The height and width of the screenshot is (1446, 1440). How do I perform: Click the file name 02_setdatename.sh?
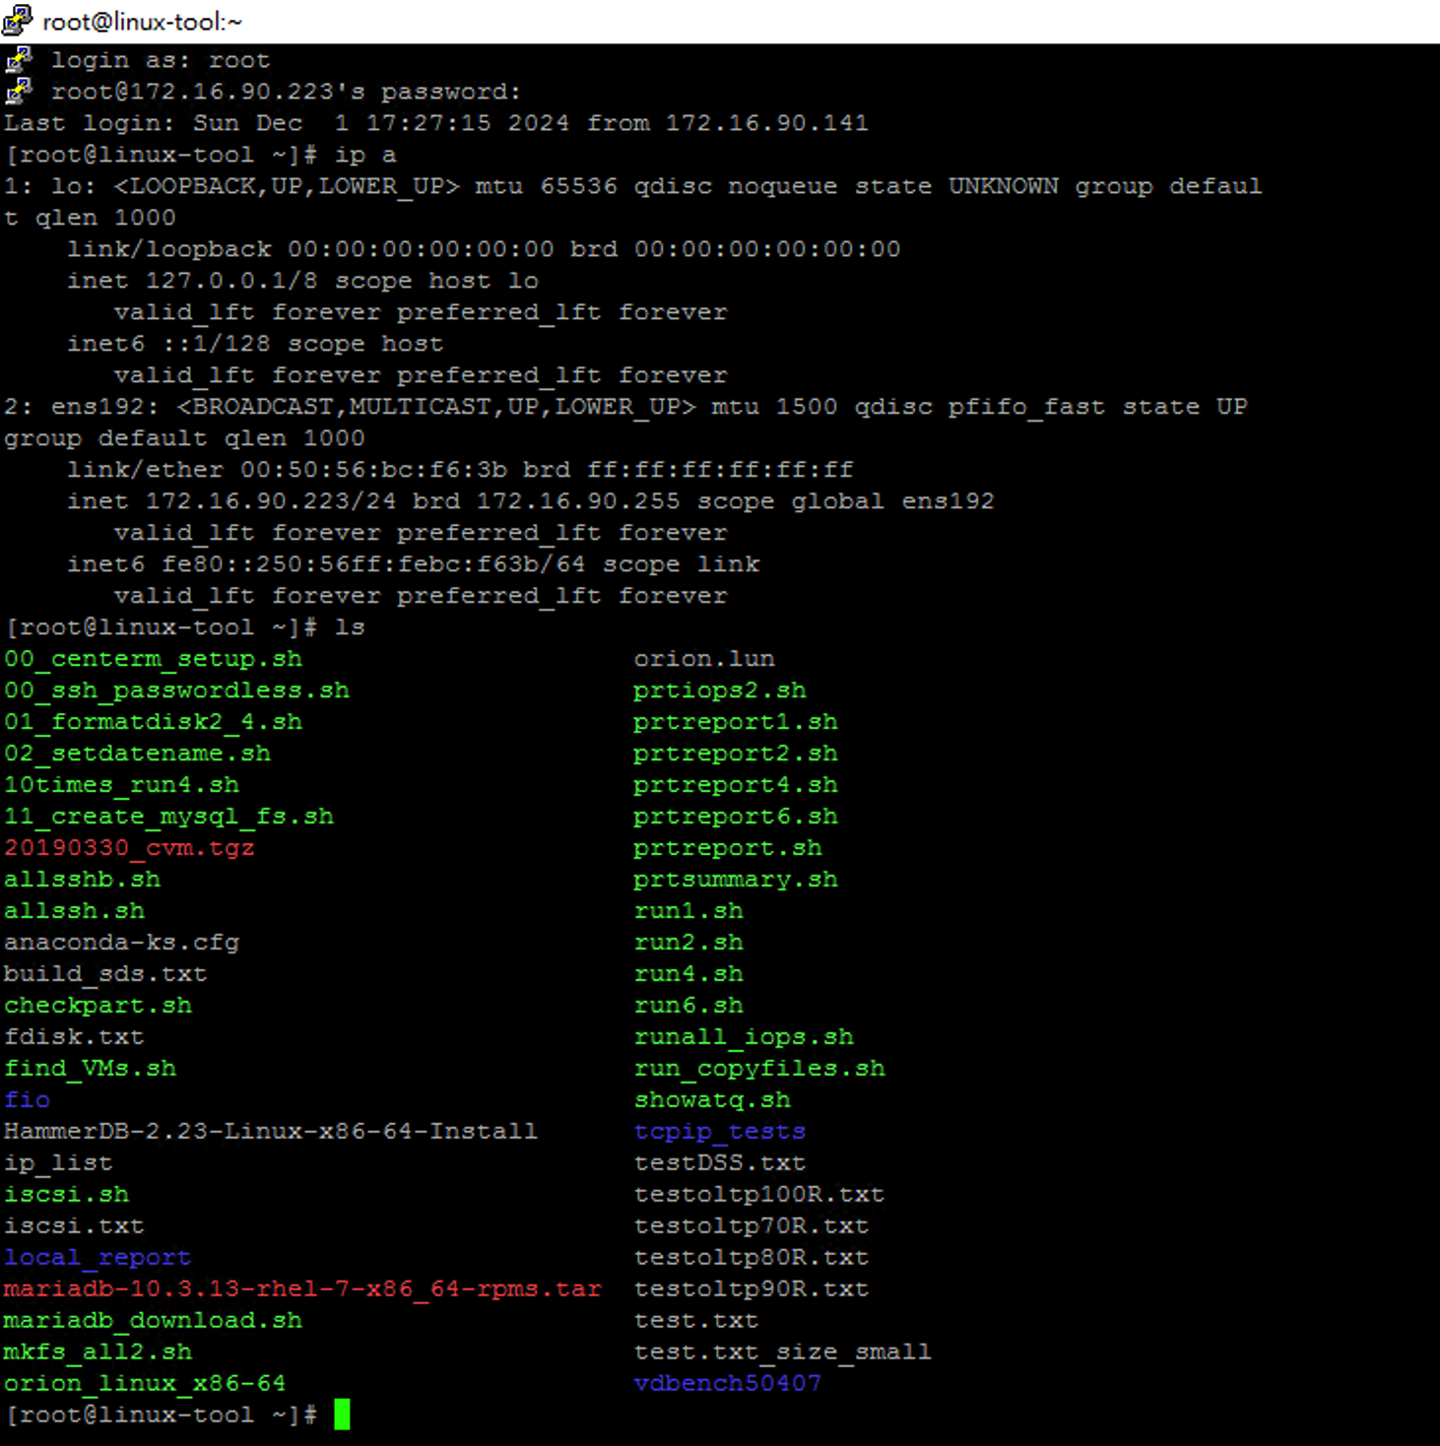(x=137, y=754)
